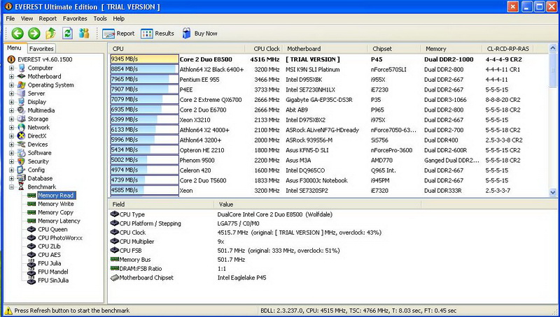Switch to the Menu tab
560x317 pixels.
point(14,48)
